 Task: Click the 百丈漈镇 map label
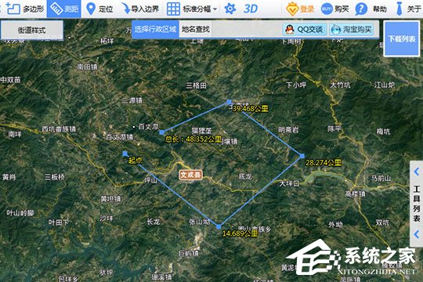pyautogui.click(x=119, y=137)
